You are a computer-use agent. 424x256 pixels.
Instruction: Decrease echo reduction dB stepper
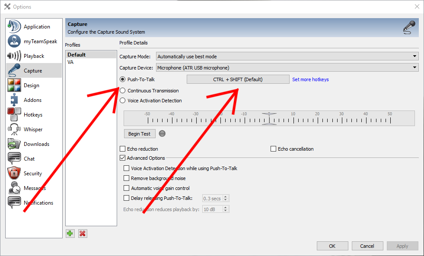tap(226, 211)
